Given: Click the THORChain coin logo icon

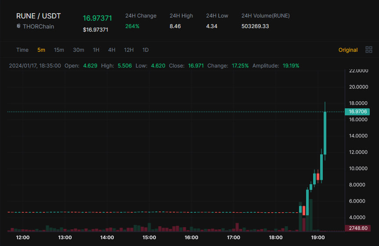Looking at the screenshot, I should [18, 26].
